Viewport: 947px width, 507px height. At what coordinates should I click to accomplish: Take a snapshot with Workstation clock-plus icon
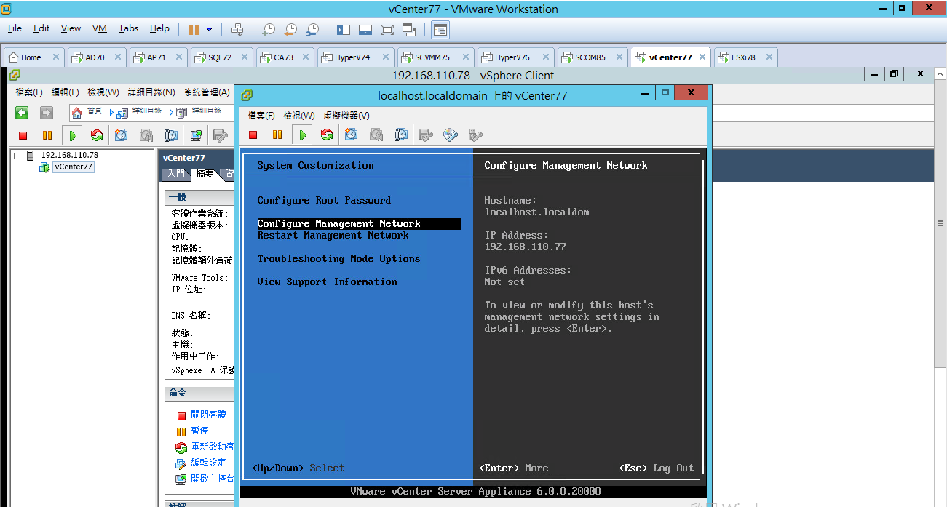[269, 30]
